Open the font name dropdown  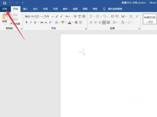(42, 17)
